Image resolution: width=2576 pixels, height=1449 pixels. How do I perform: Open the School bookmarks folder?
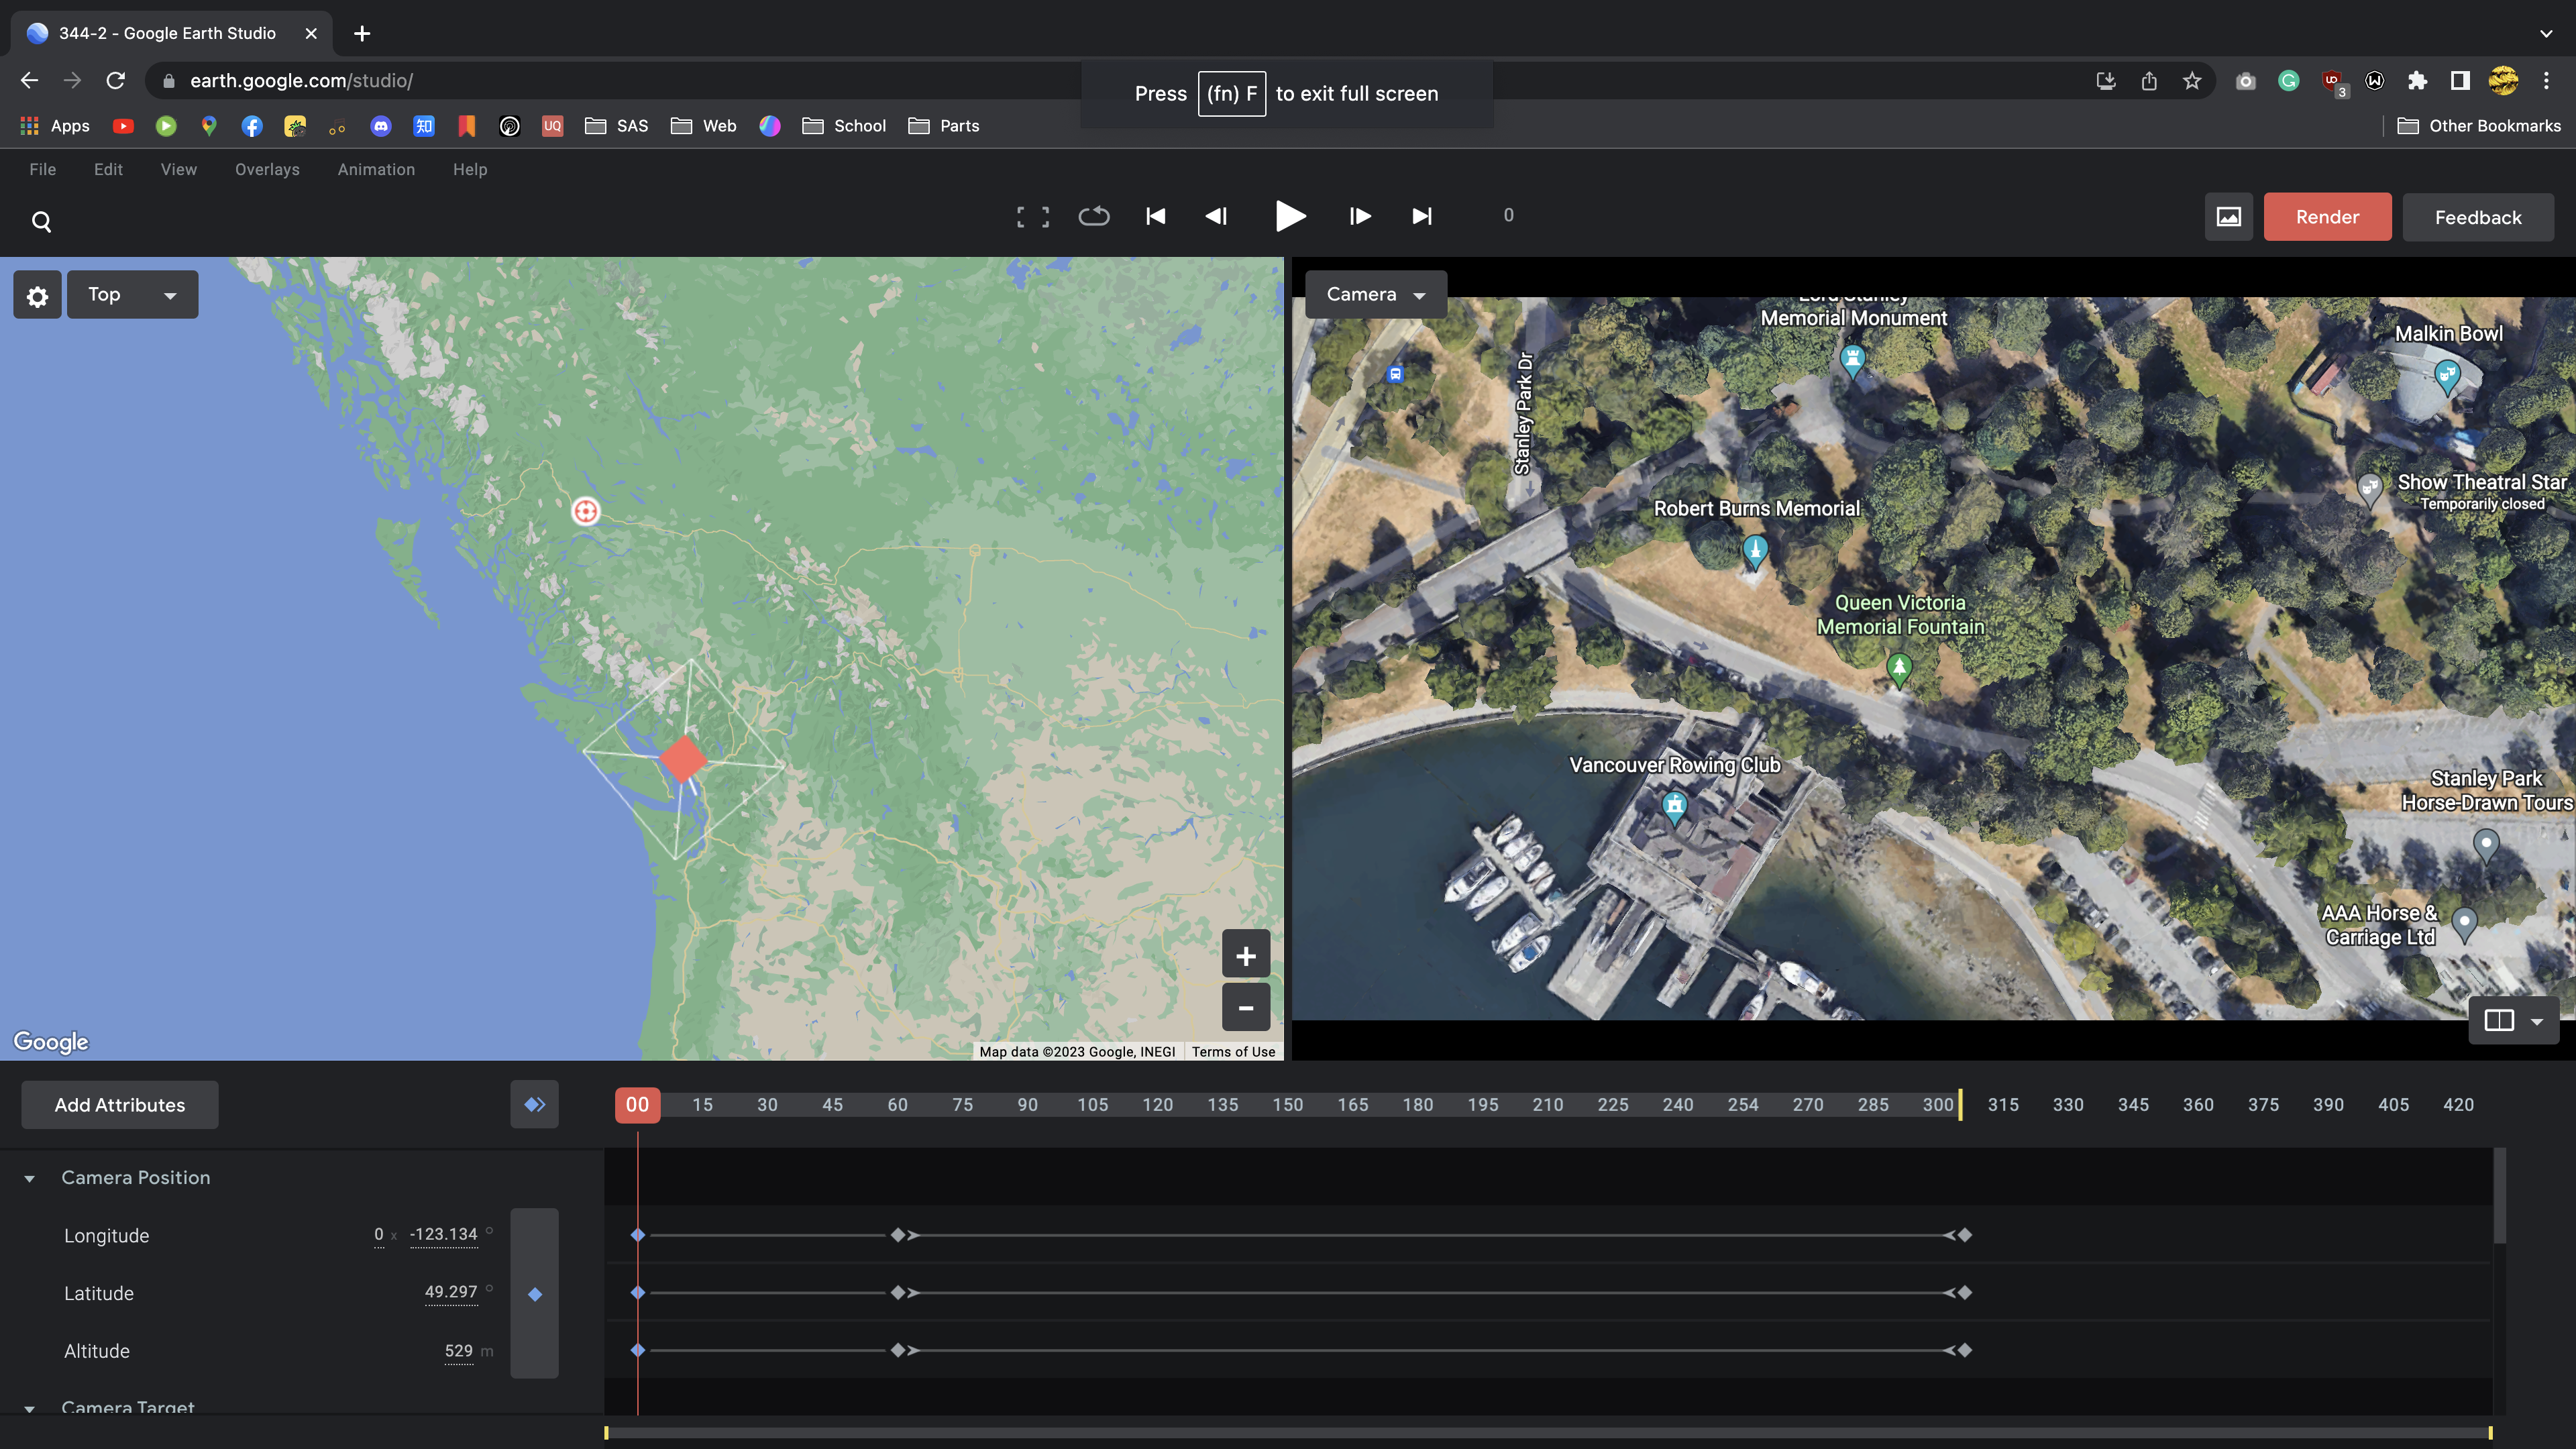844,126
